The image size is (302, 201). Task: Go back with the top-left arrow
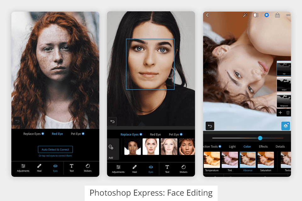pyautogui.click(x=207, y=15)
